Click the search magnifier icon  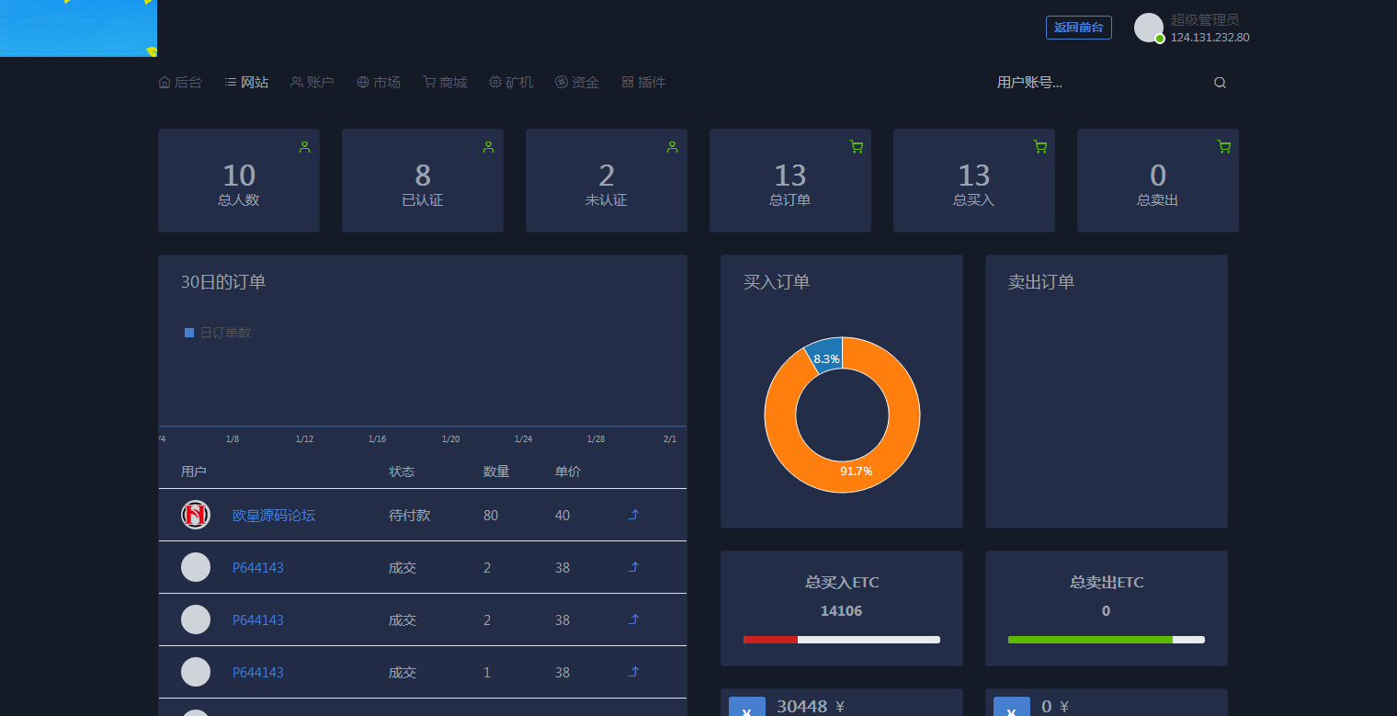coord(1220,82)
